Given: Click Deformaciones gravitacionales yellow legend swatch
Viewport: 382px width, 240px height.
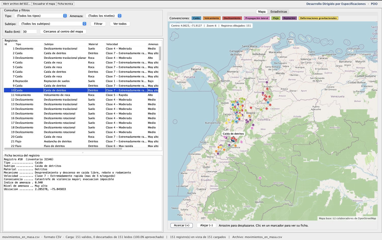Looking at the screenshot, I should 318,18.
